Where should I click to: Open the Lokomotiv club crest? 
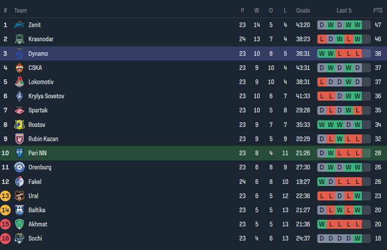point(19,82)
